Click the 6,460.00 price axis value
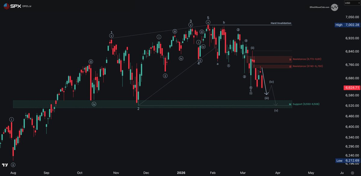Viewport: 361px width, 176px height. (352, 116)
